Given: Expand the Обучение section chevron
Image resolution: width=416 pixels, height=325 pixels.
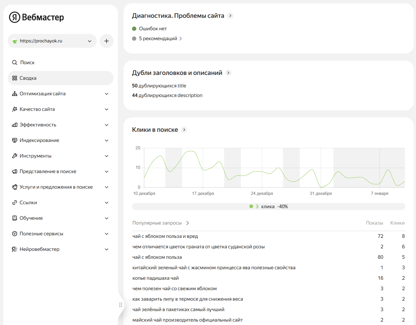Looking at the screenshot, I should pos(107,218).
